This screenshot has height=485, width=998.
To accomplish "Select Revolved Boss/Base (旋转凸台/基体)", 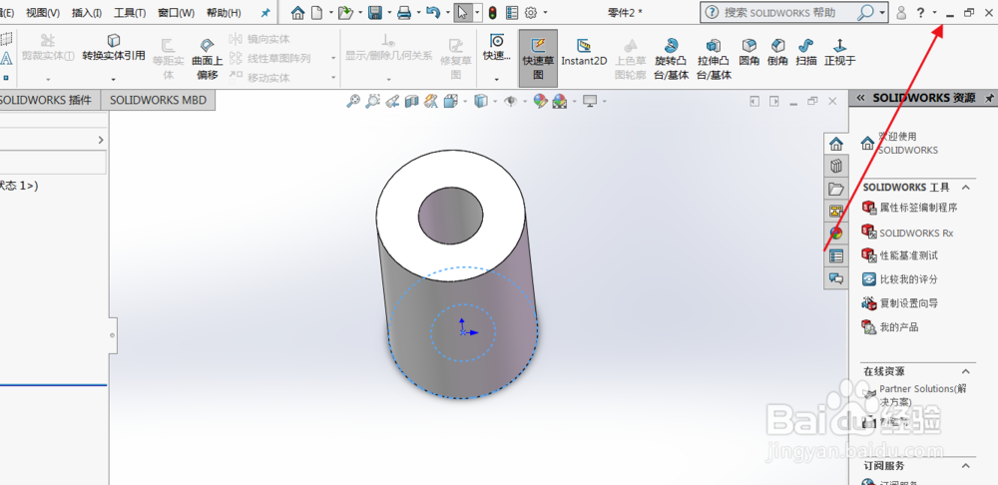I will (671, 59).
